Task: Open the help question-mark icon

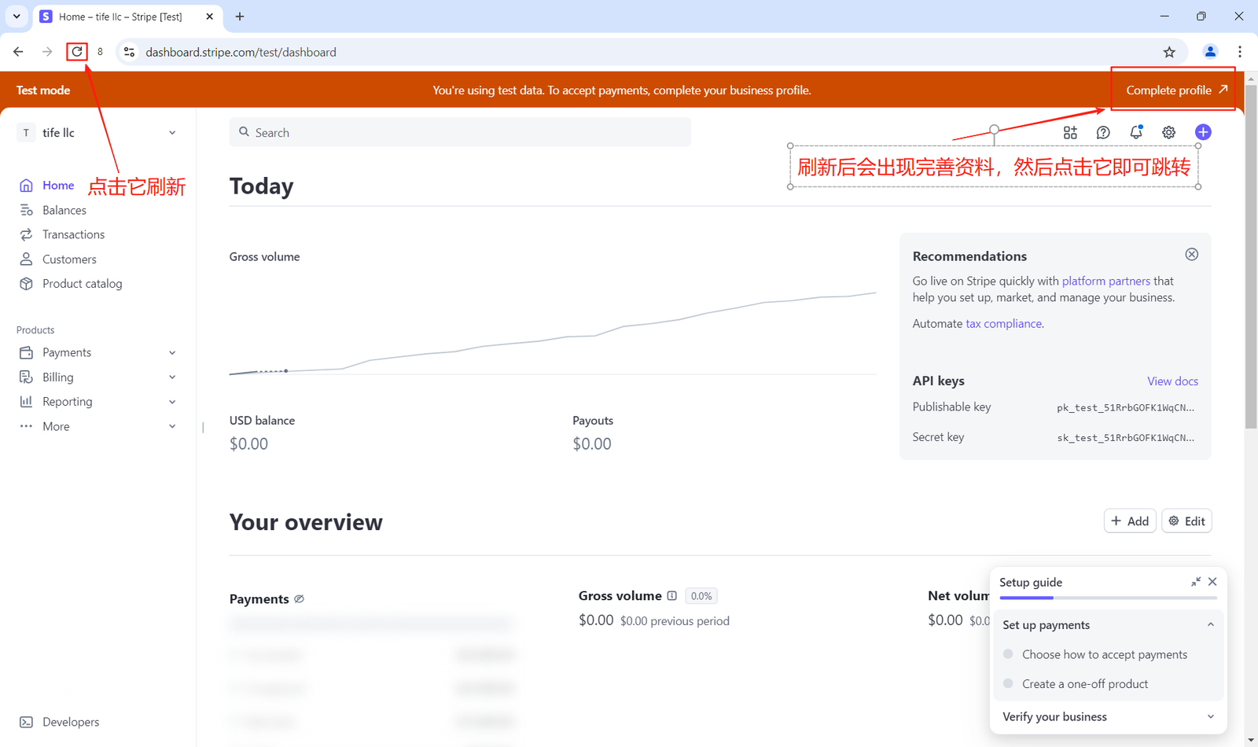Action: click(x=1102, y=132)
